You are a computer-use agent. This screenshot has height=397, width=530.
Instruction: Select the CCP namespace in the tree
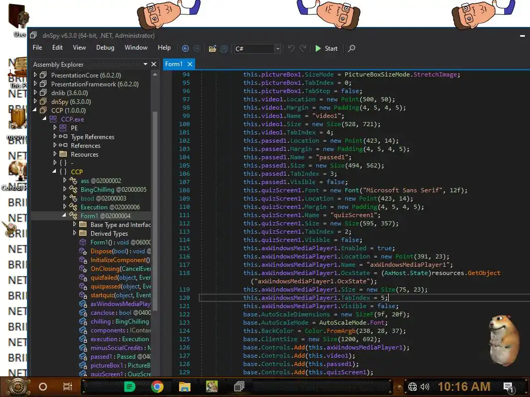pos(77,172)
